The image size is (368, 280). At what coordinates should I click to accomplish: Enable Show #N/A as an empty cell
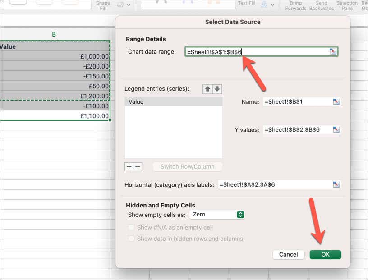(131, 228)
